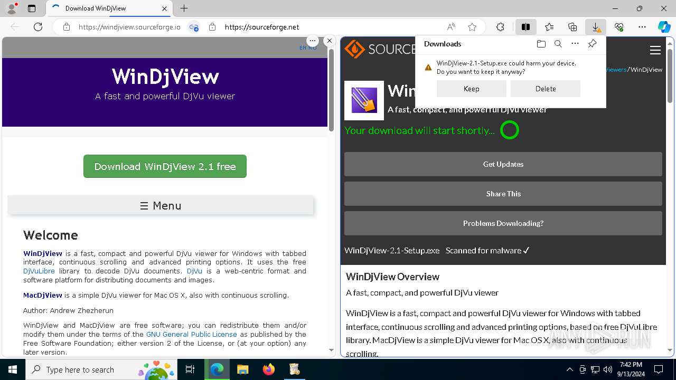Screen dimensions: 676x380
Task: Open File Explorer from taskbar
Action: point(242,369)
